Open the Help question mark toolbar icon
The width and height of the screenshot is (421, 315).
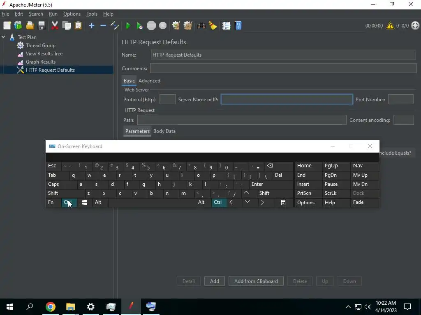pos(238,26)
